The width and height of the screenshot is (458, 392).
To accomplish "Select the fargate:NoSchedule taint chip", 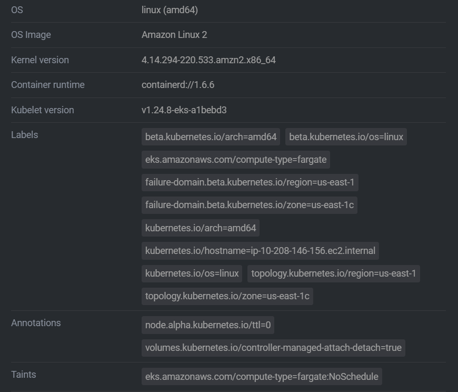I will pyautogui.click(x=261, y=377).
